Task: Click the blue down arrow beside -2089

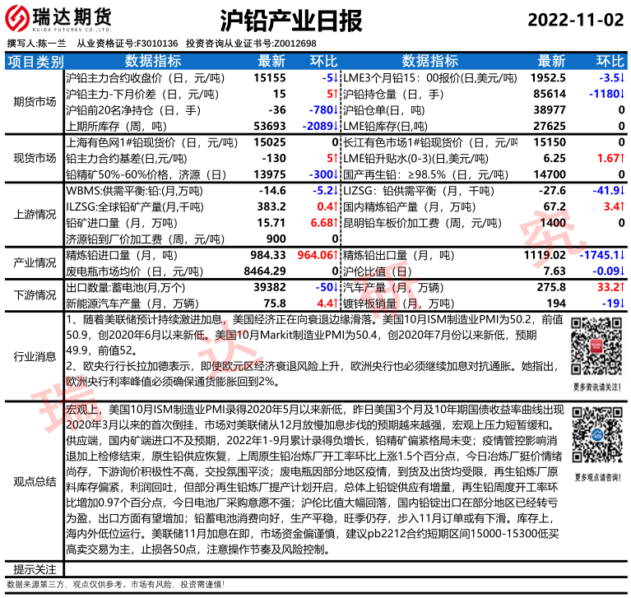Action: pos(336,125)
